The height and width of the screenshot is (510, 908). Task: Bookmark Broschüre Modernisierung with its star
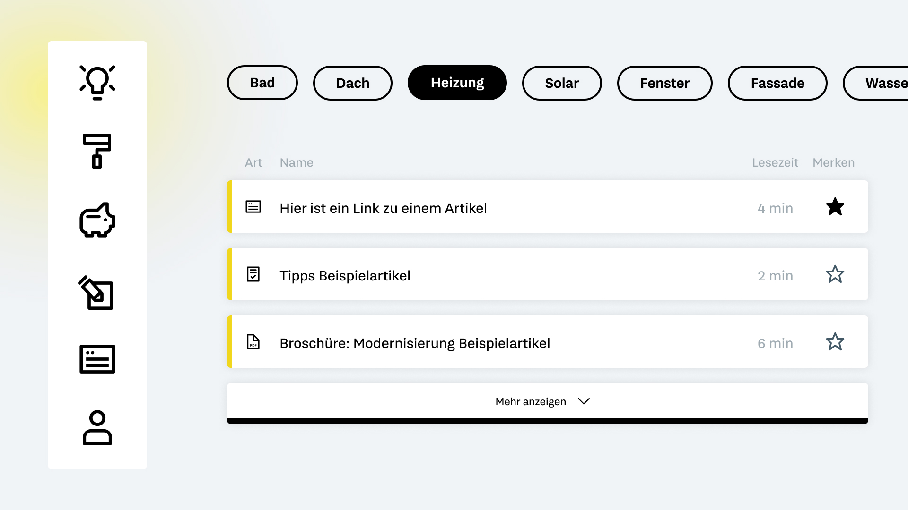(x=835, y=342)
